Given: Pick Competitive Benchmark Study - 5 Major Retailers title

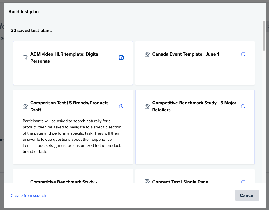Looking at the screenshot, I should point(194,106).
